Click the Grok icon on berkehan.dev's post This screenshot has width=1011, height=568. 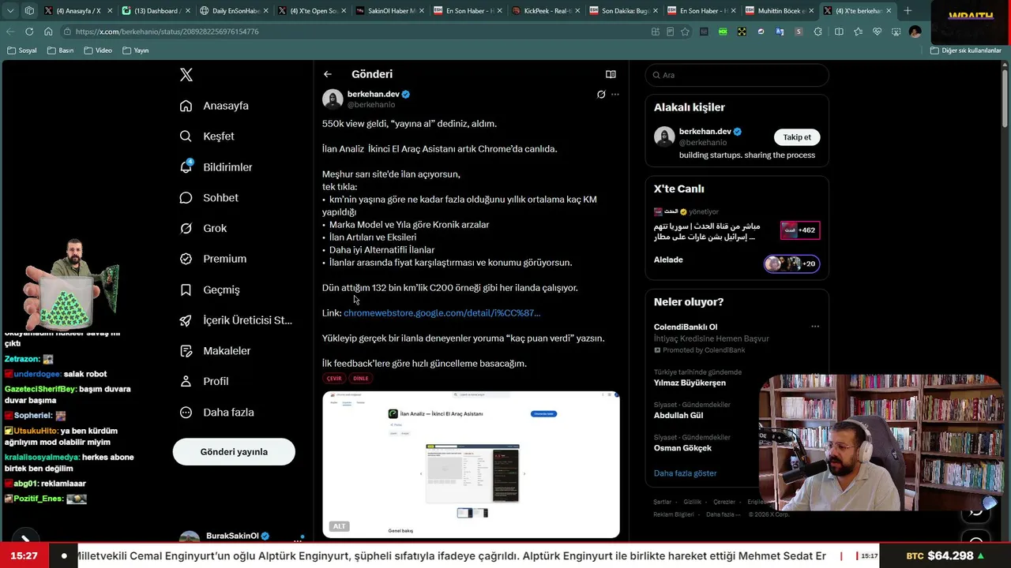(x=601, y=95)
